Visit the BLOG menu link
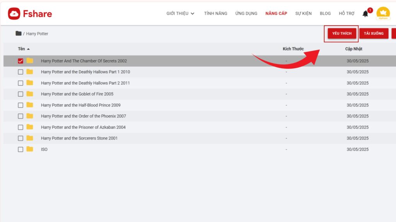This screenshot has height=222, width=396. point(325,13)
